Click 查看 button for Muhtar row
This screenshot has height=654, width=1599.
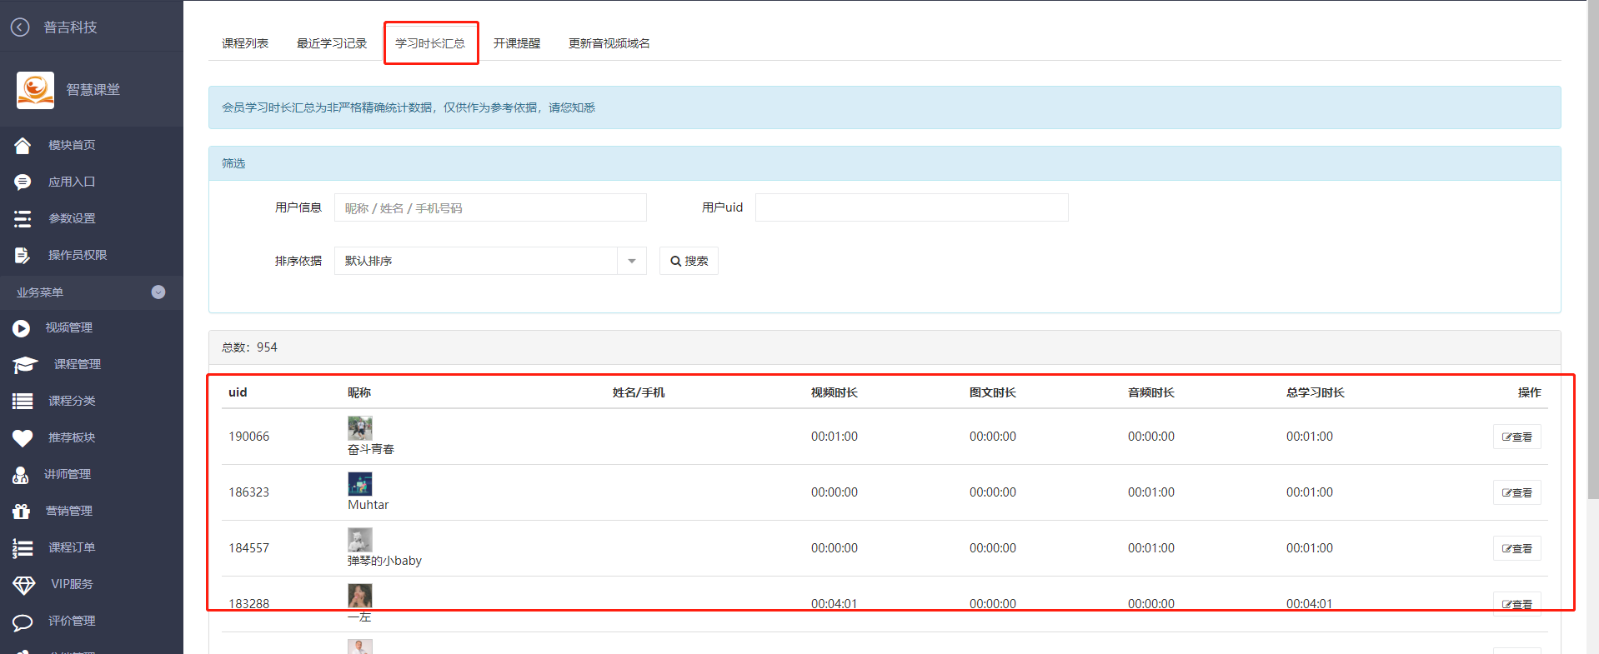(1516, 493)
